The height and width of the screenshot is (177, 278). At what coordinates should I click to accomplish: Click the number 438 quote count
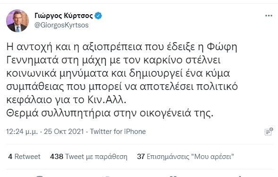point(57,157)
